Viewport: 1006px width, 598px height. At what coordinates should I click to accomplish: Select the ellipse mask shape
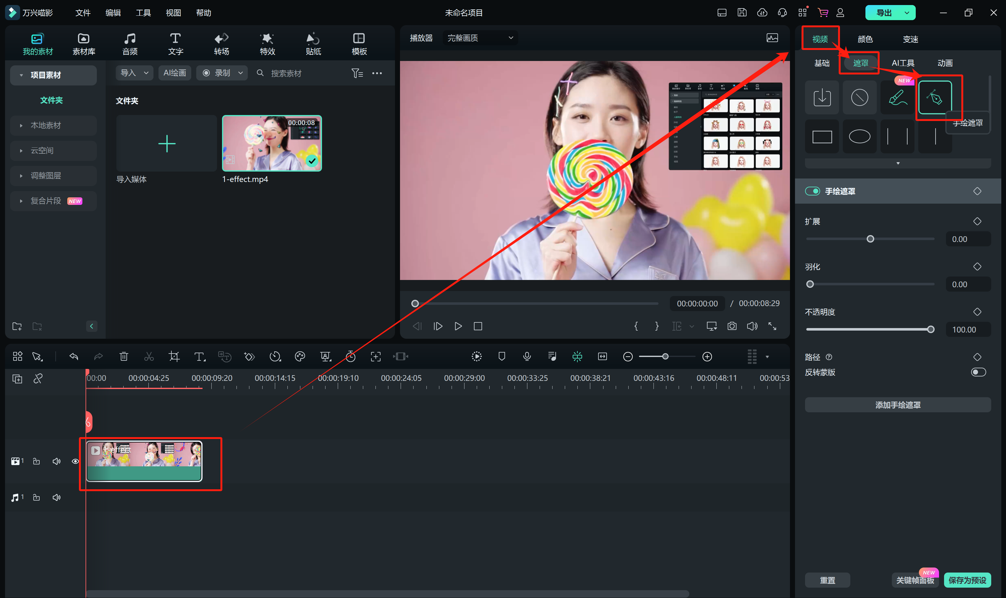(859, 137)
